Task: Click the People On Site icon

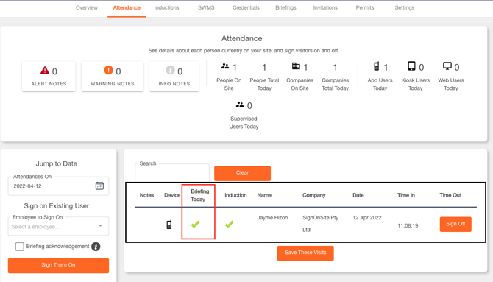Action: (x=225, y=66)
